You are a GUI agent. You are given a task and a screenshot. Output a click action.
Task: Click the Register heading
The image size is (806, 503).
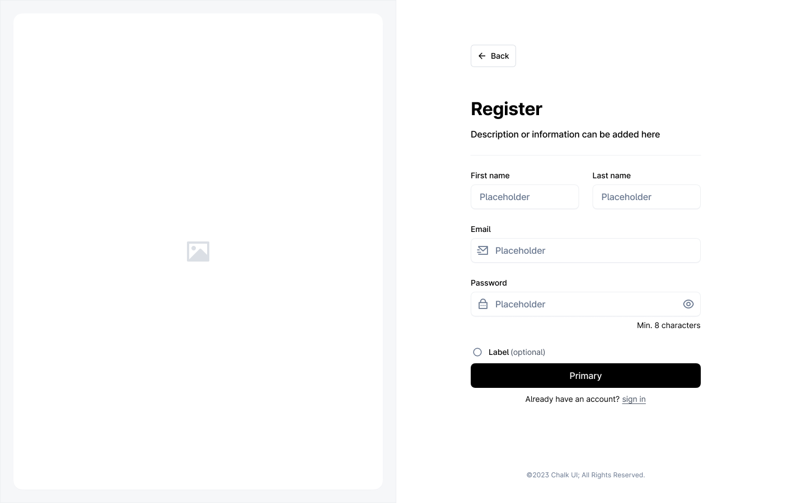pos(506,109)
